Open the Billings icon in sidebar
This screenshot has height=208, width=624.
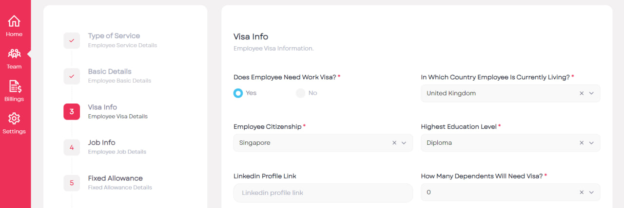[x=14, y=87]
